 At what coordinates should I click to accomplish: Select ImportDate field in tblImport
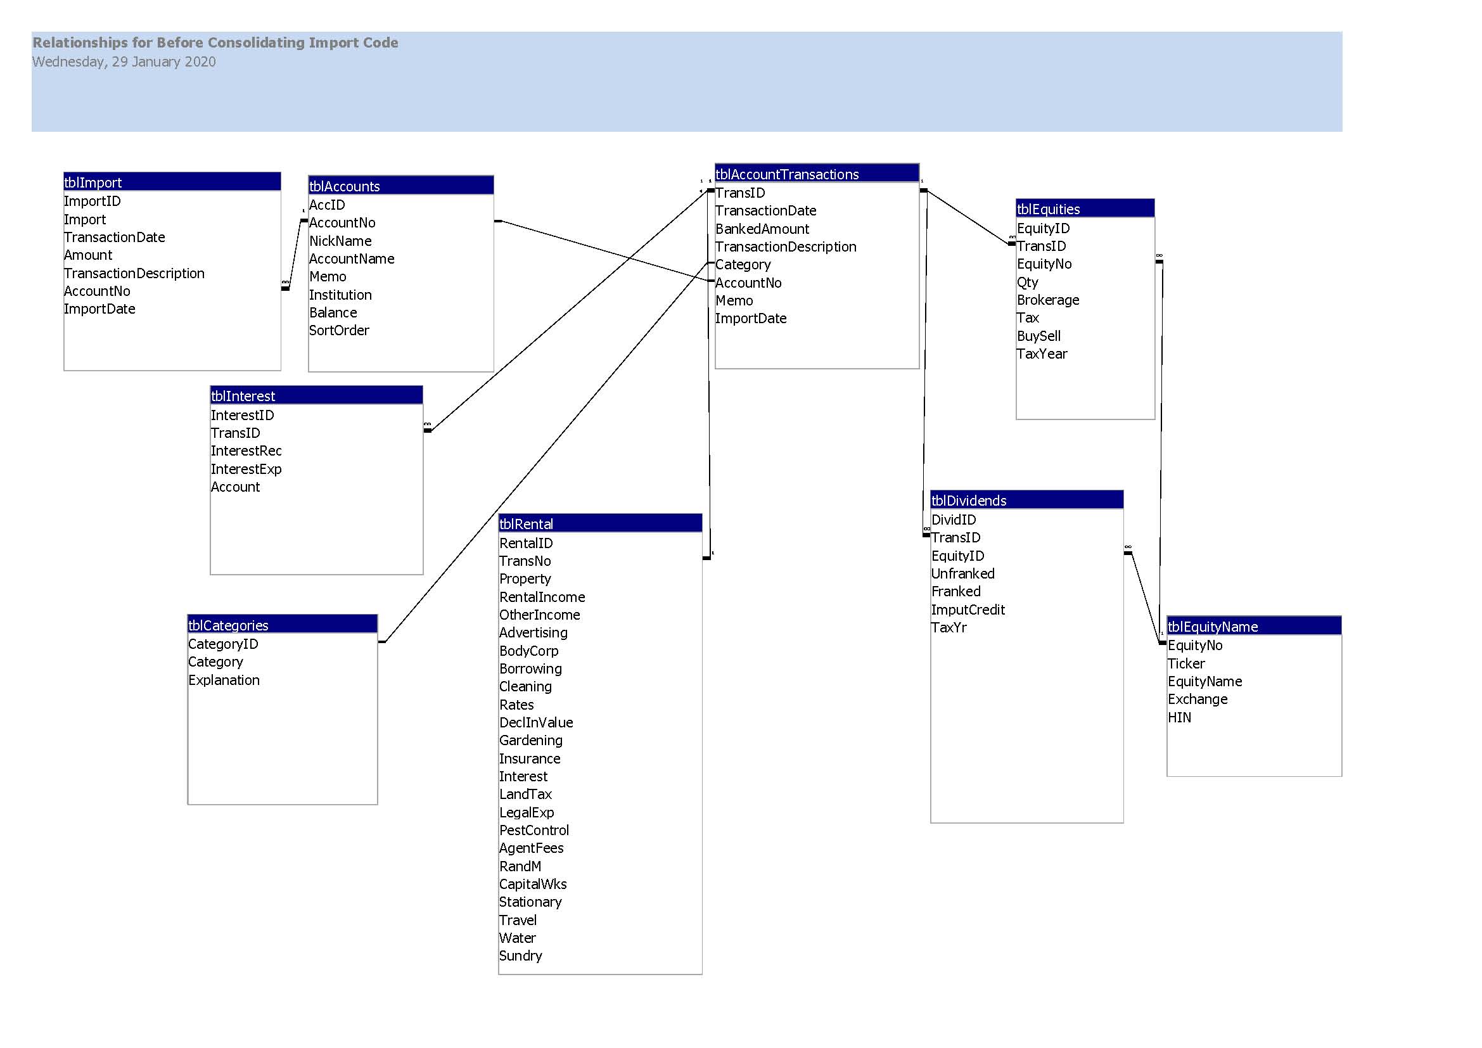coord(99,309)
